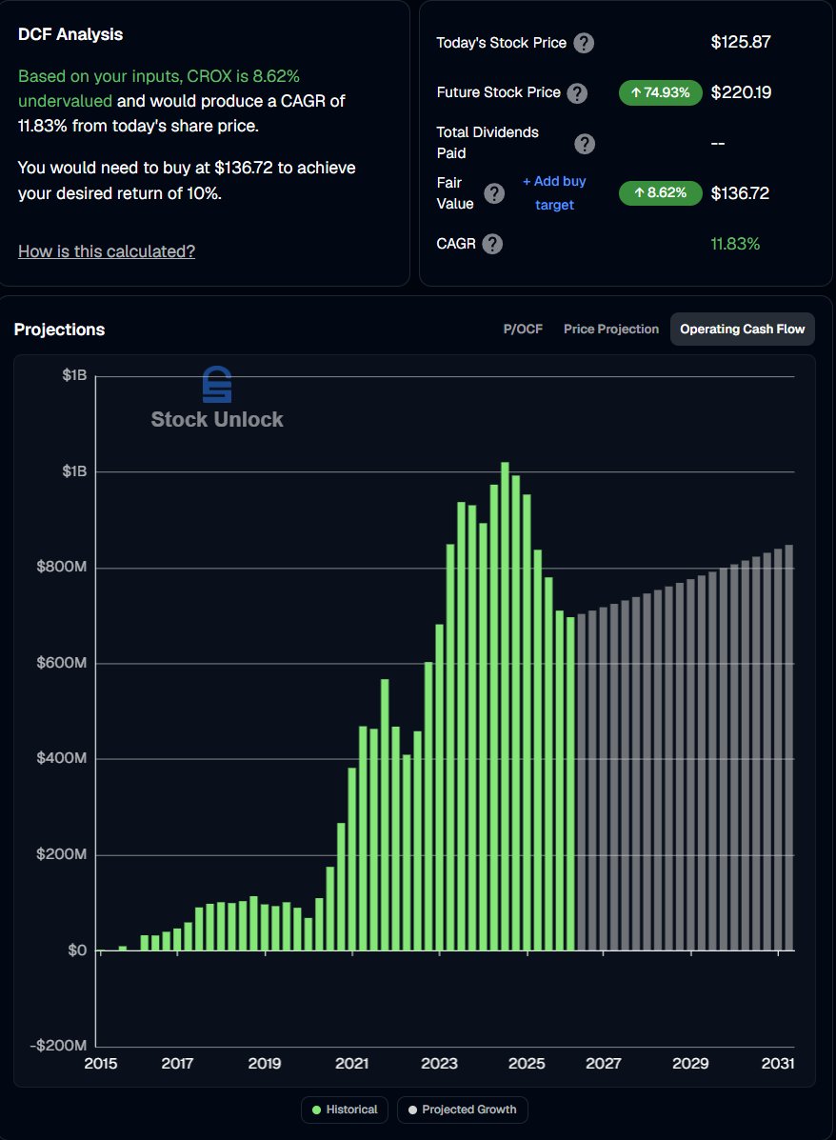Click the DCF Analysis heading
836x1140 pixels.
click(70, 35)
